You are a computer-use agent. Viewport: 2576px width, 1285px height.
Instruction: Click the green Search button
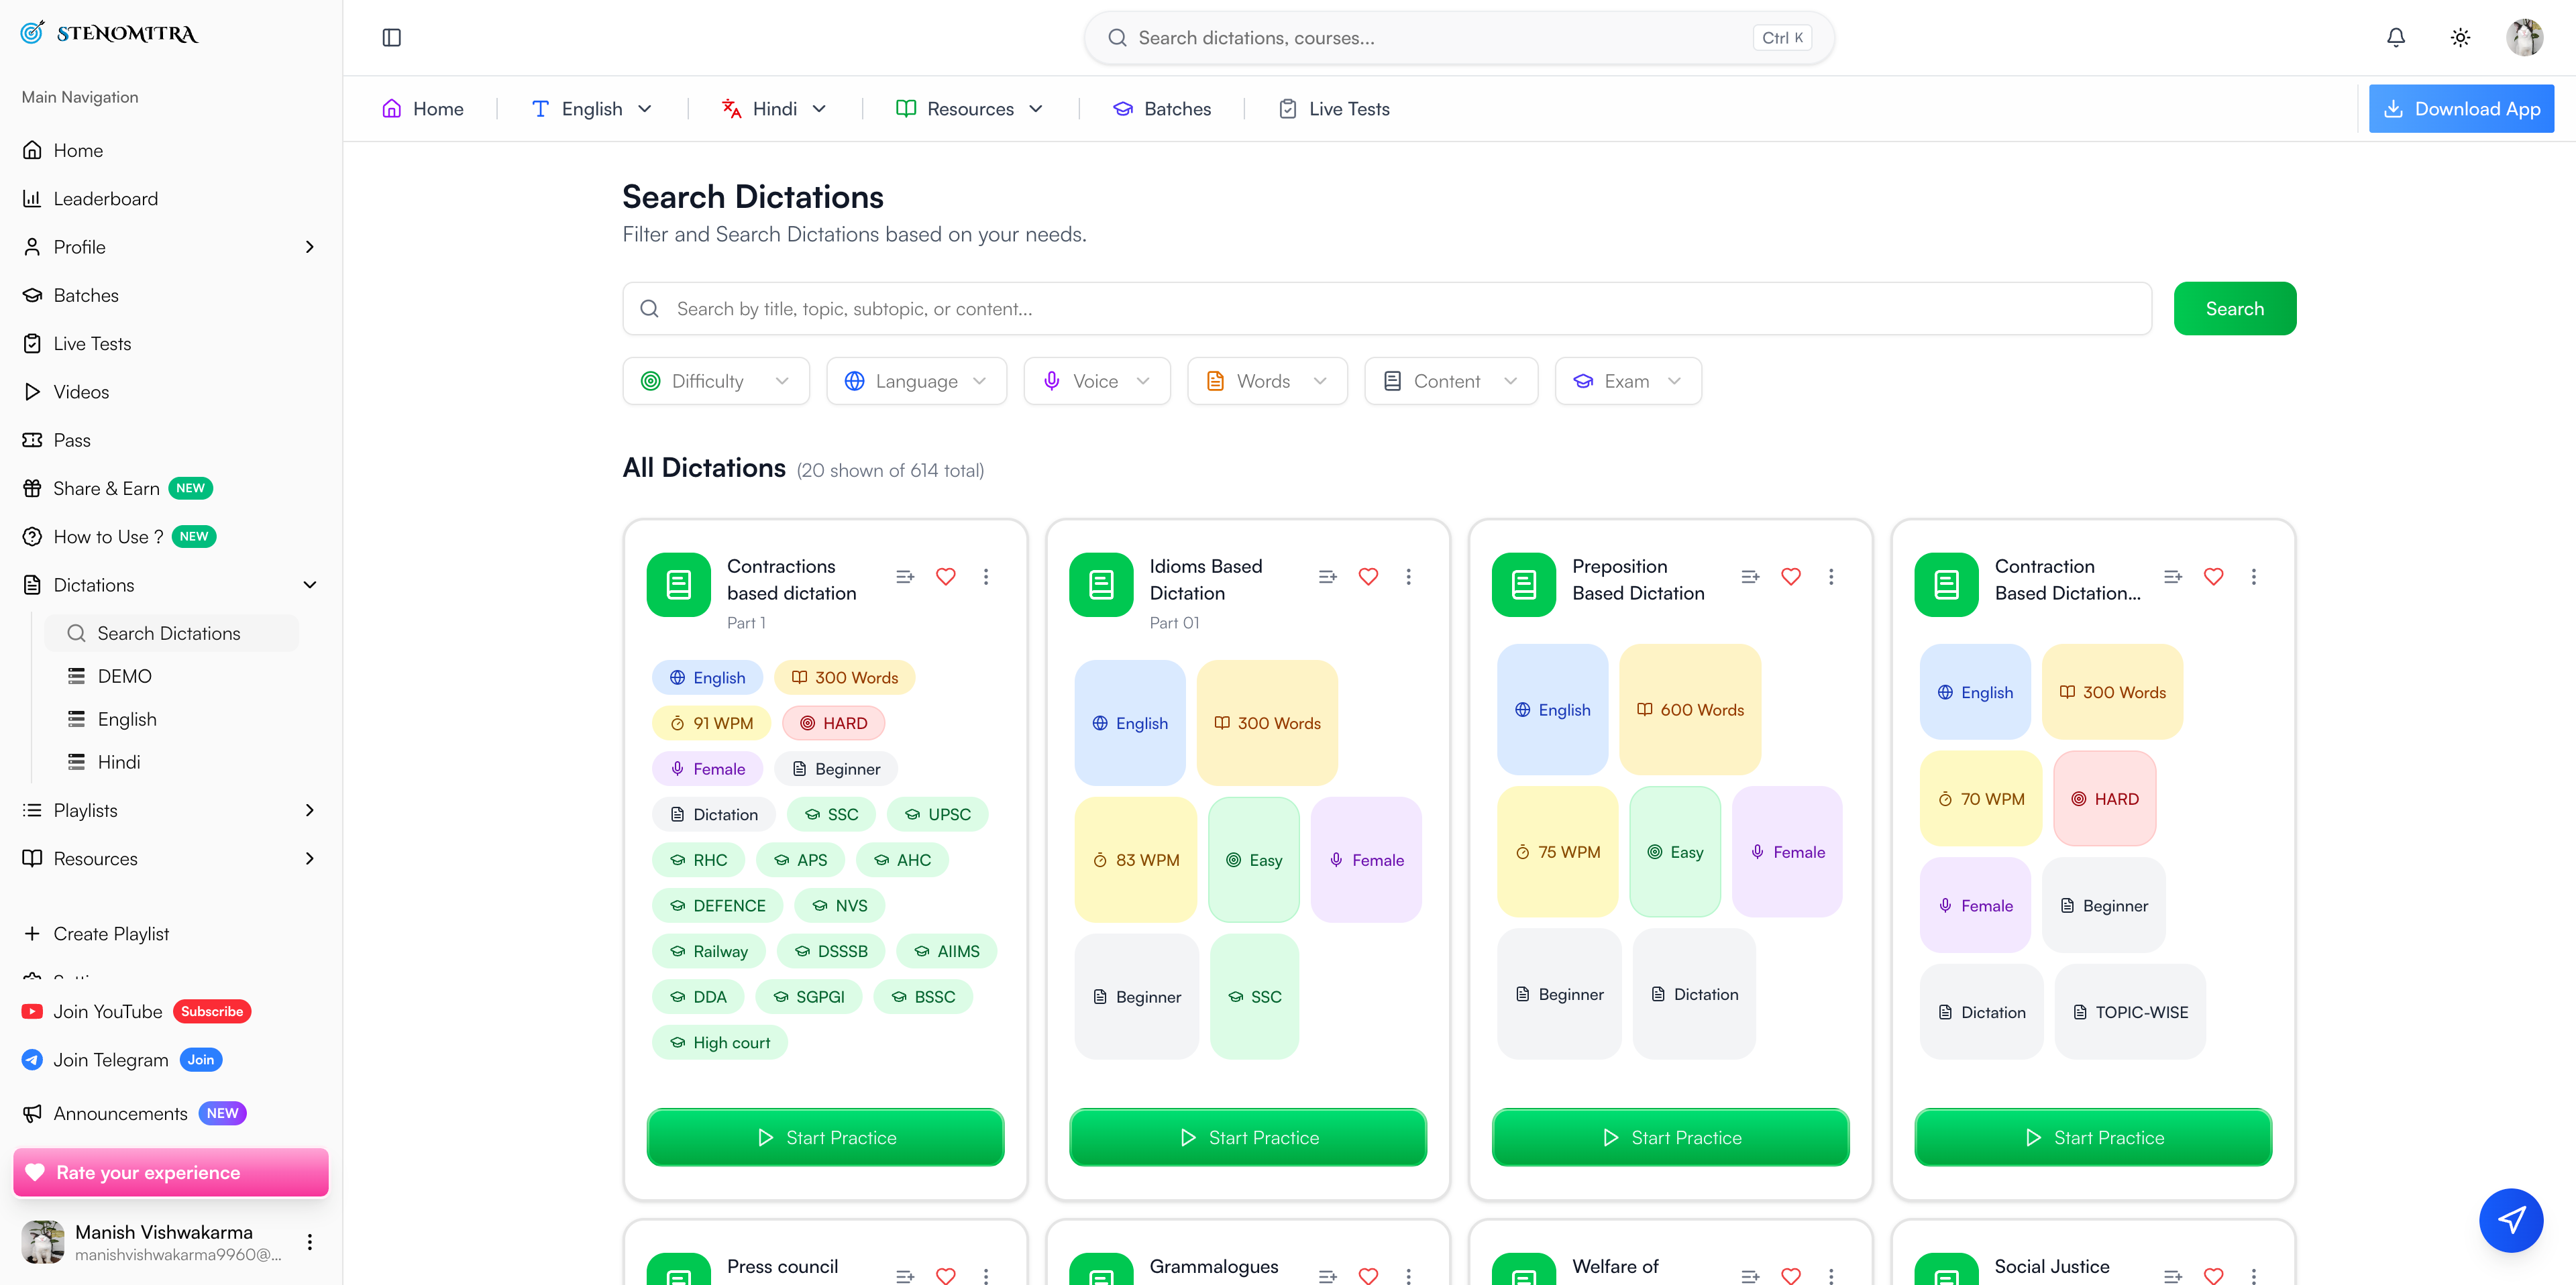2234,309
